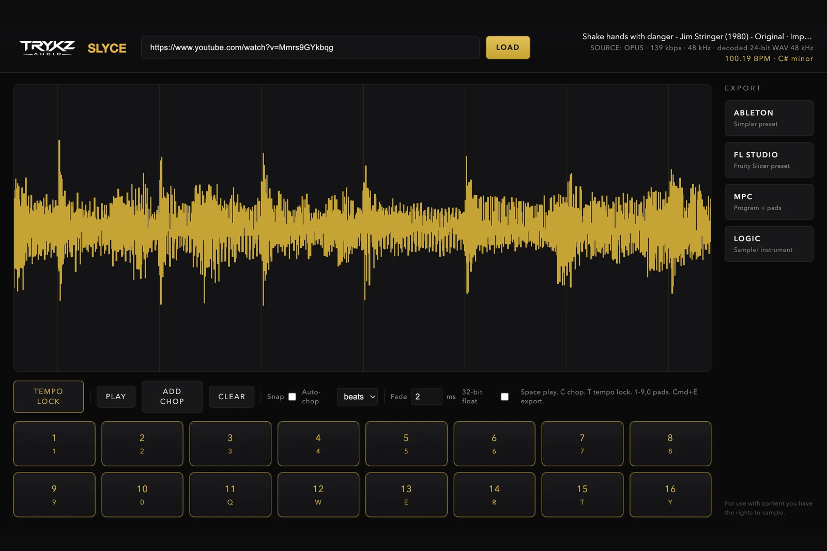
Task: Export as Logic Sampler instrument
Action: 769,244
